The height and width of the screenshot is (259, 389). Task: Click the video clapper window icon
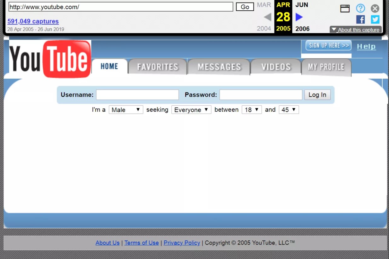[x=345, y=8]
